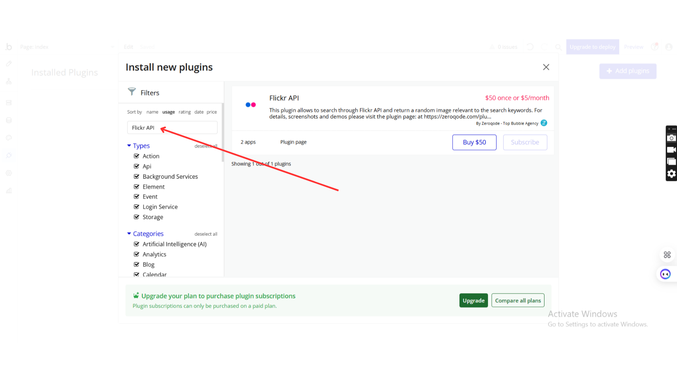The height and width of the screenshot is (381, 677).
Task: Uncheck the Action type checkbox
Action: [137, 156]
